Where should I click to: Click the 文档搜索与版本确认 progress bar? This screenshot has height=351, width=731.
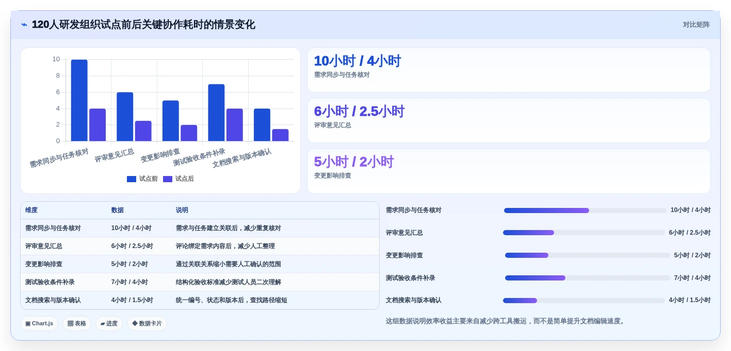point(584,301)
